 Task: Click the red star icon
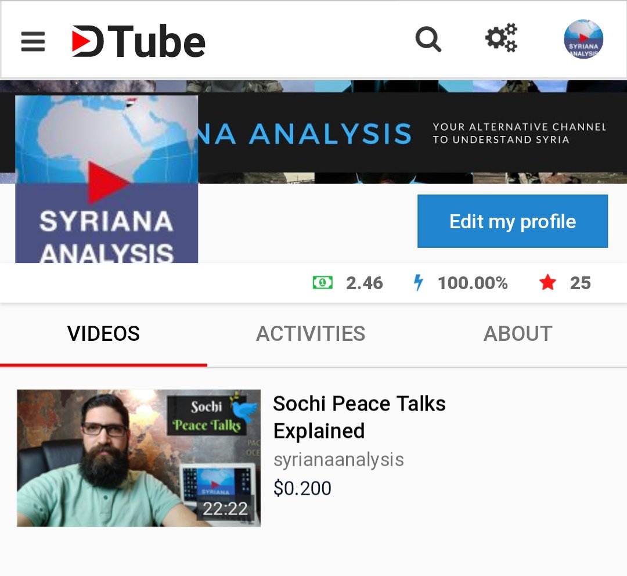[547, 282]
